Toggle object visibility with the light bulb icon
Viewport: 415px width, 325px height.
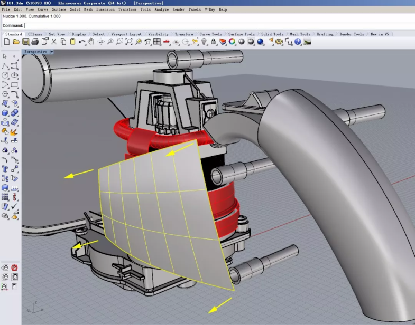tap(204, 42)
